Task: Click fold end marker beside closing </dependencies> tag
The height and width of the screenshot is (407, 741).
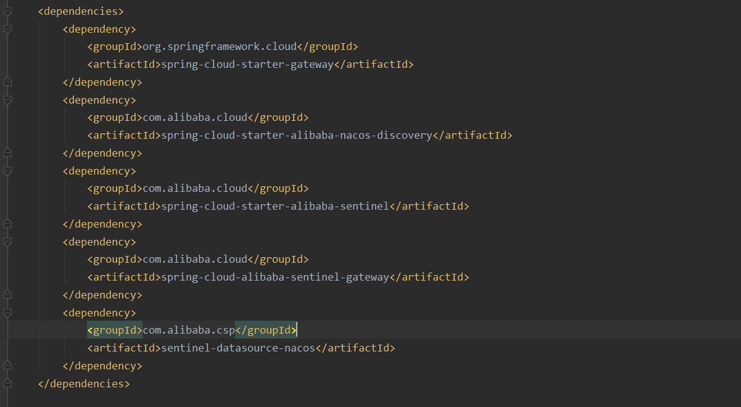Action: point(7,383)
